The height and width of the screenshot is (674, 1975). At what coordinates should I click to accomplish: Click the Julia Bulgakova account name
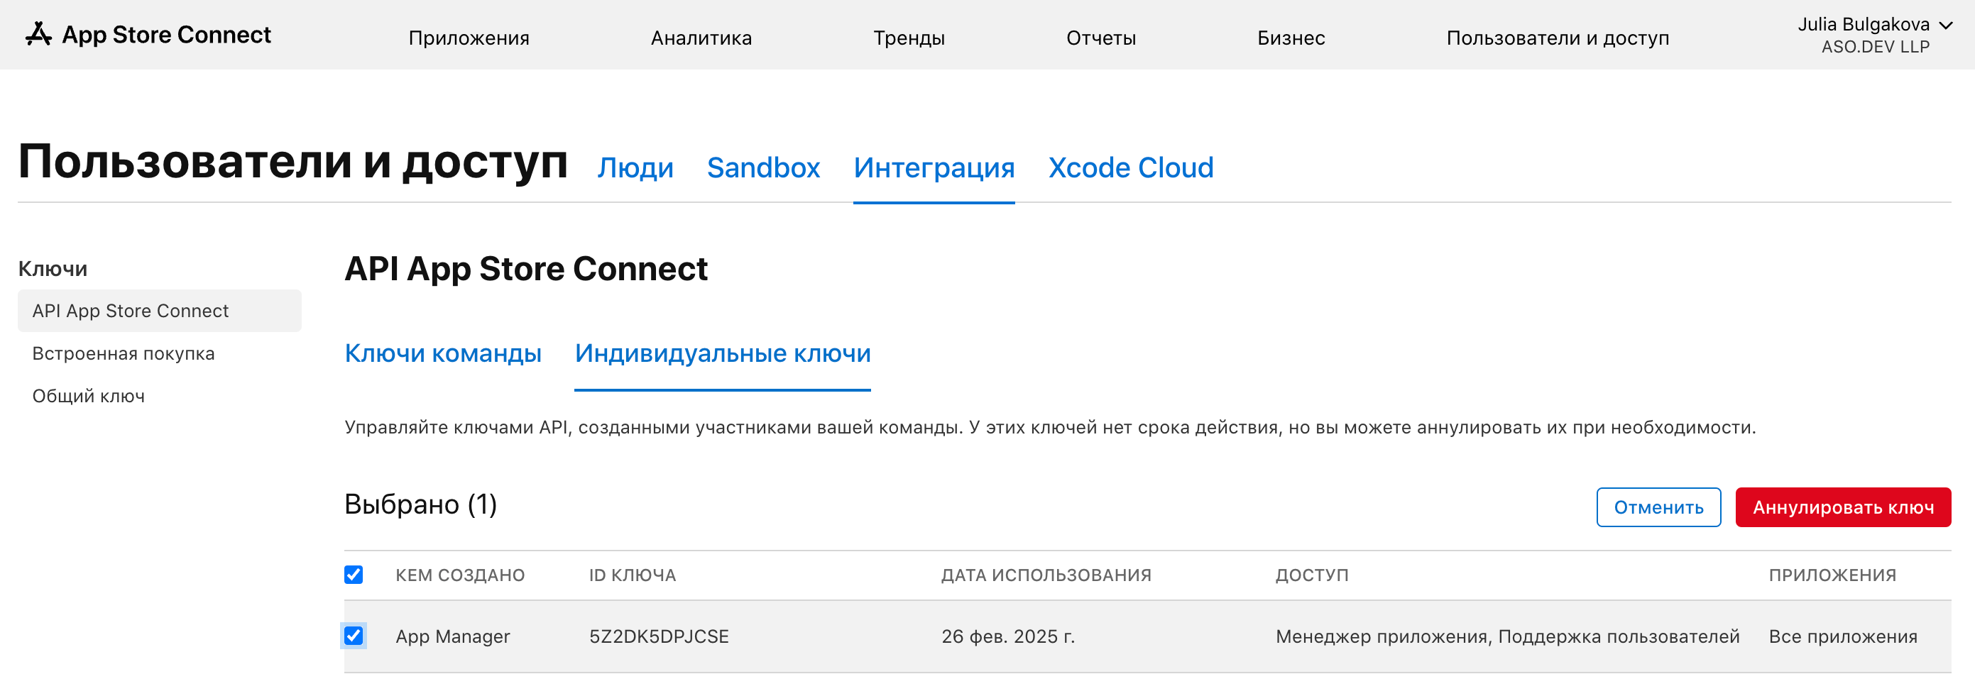coord(1863,25)
